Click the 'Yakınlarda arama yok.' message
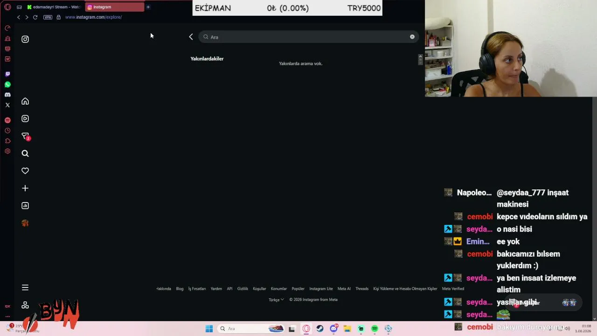The width and height of the screenshot is (597, 336). pos(301,63)
